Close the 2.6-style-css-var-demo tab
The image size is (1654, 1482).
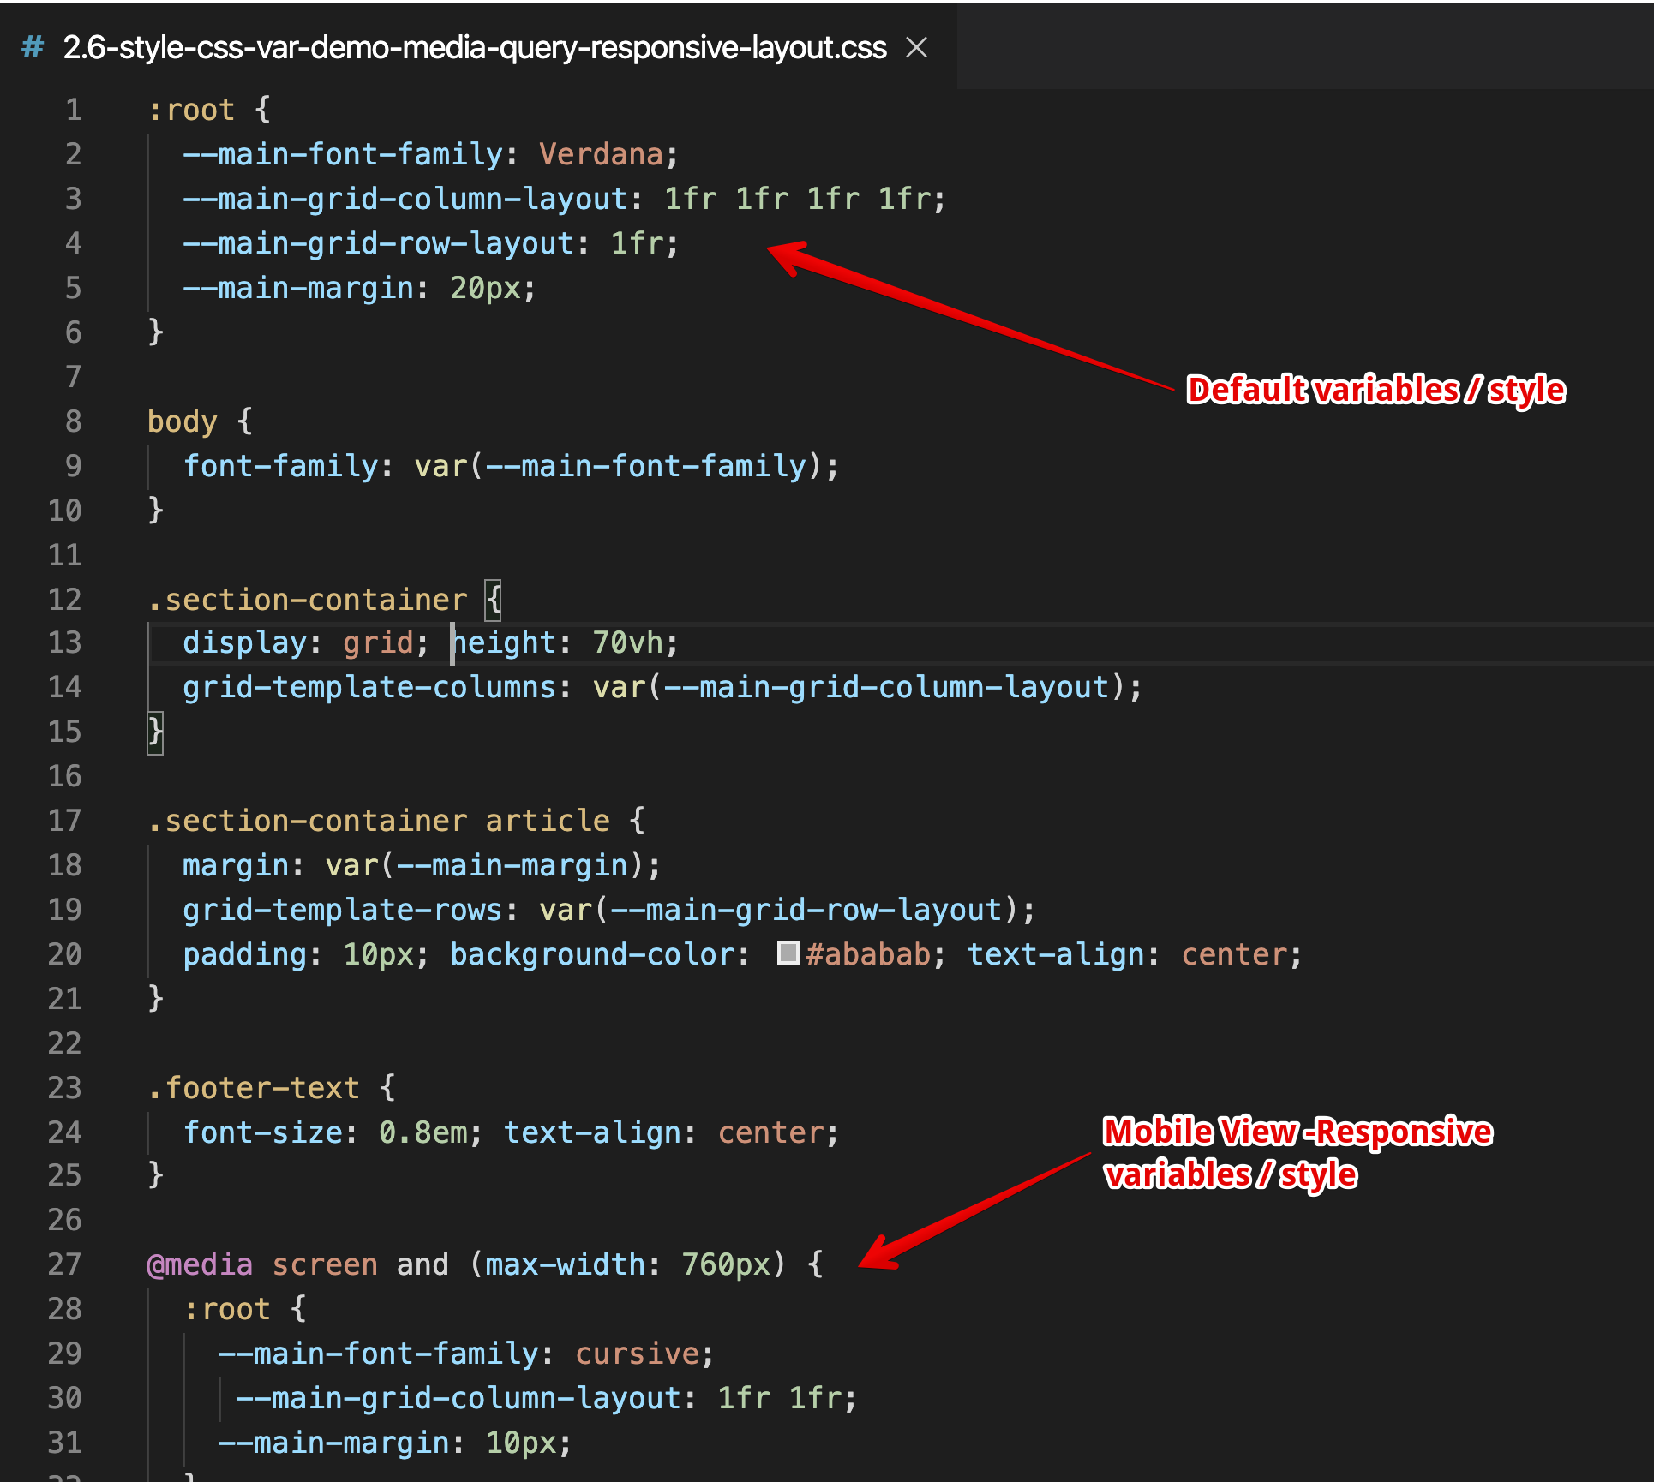click(917, 48)
